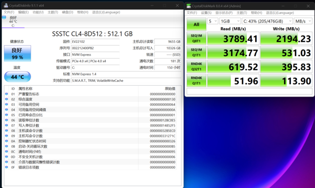The width and height of the screenshot is (315, 188).
Task: Click SEQ1M Q8T1 write result 2194.23
Action: pyautogui.click(x=286, y=38)
